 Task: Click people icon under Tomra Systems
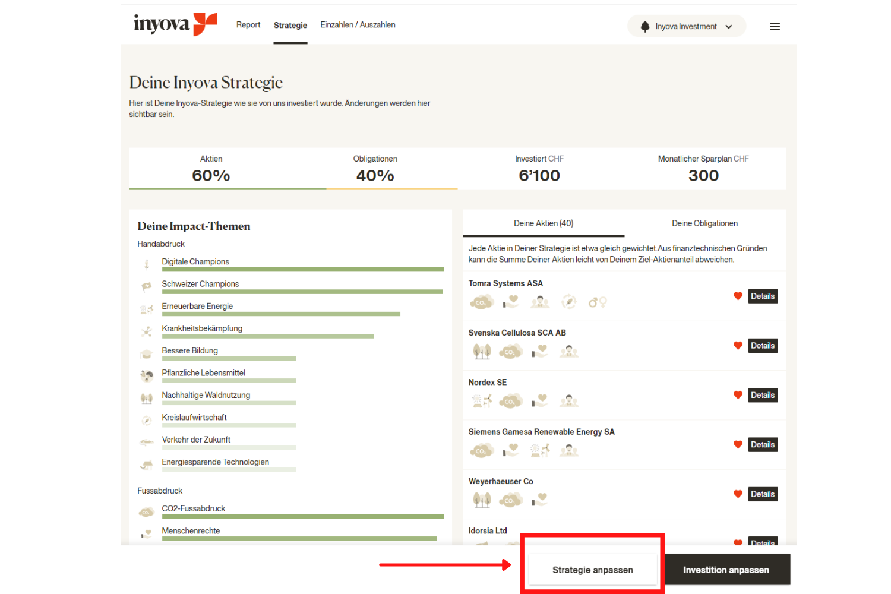pos(540,302)
